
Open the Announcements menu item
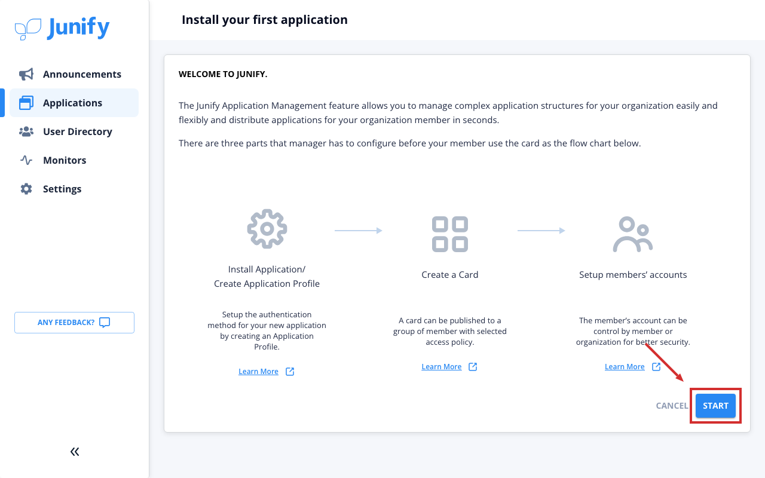(74, 74)
